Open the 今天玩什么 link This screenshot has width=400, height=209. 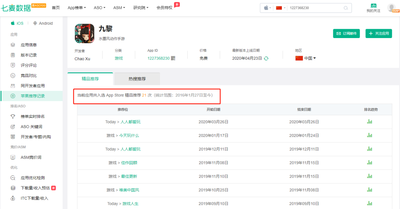pos(129,136)
